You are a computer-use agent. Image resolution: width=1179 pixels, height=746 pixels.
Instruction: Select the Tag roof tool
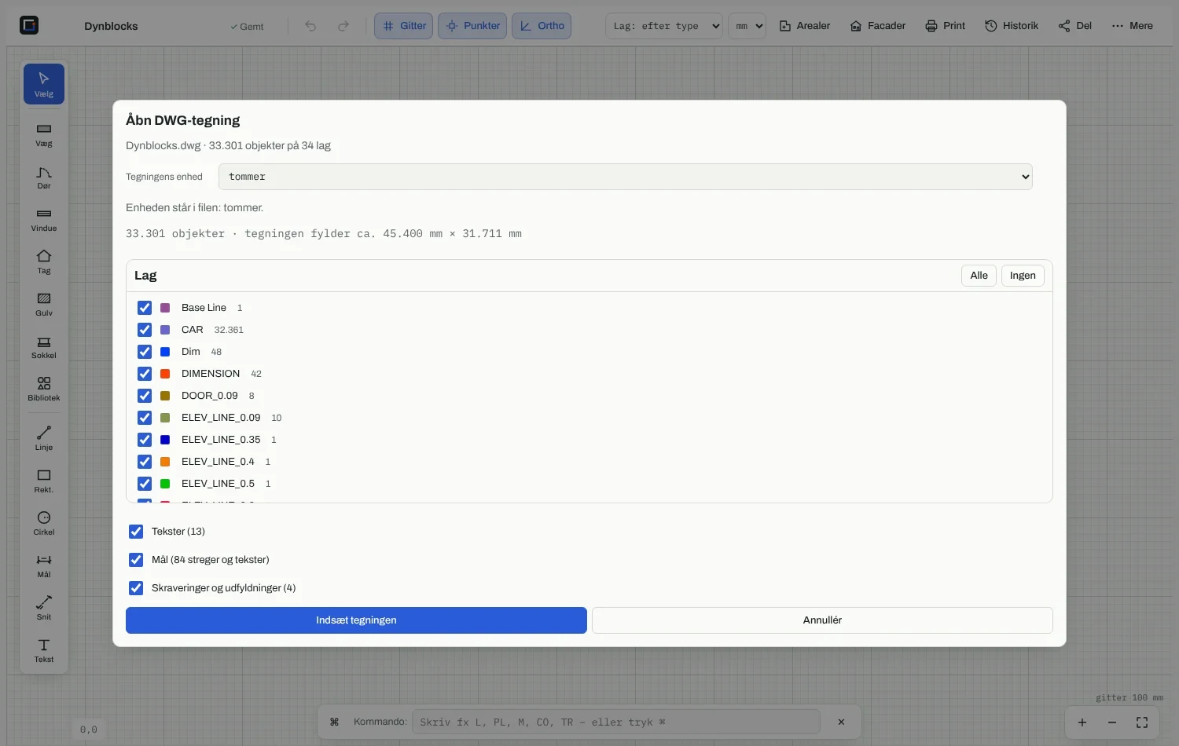click(44, 261)
